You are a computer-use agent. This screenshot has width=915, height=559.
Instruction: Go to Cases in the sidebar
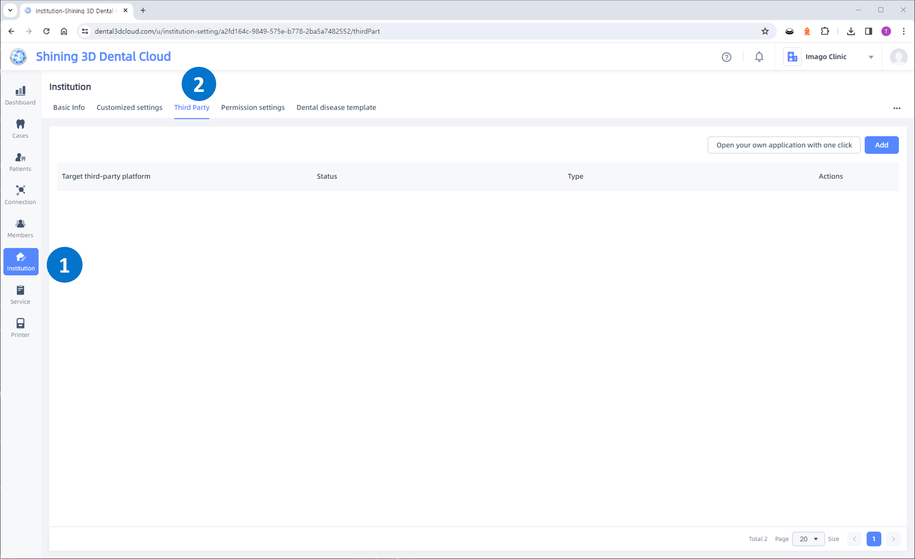[20, 128]
